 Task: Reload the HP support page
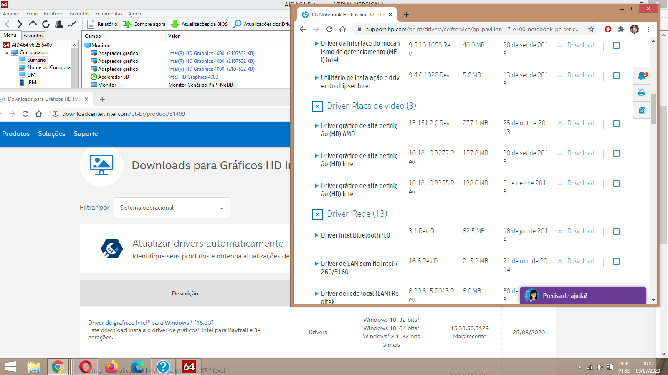tap(329, 29)
